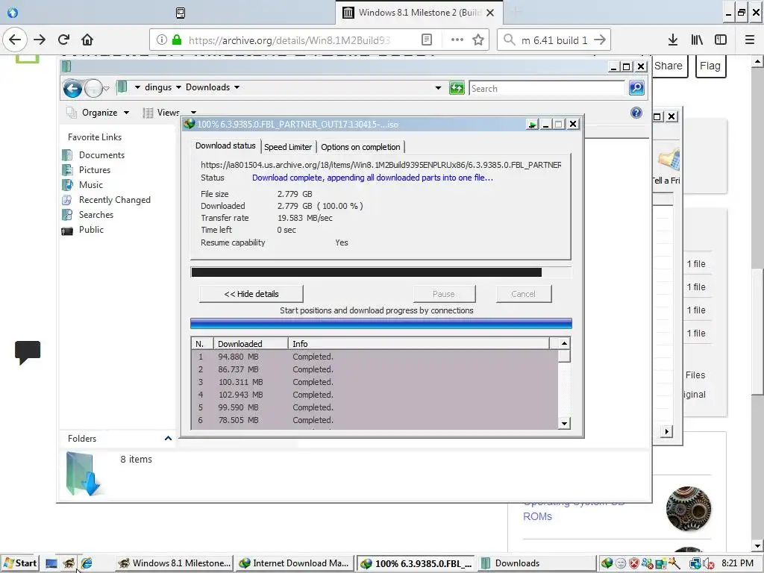Click Hide details button
Image resolution: width=764 pixels, height=573 pixels.
pos(251,294)
